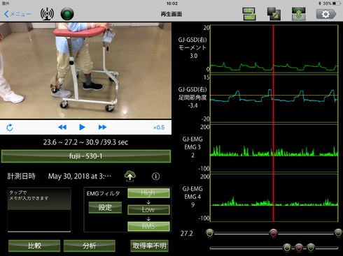This screenshot has width=343, height=256.
Task: Open settings via the gear icon
Action: [326, 14]
